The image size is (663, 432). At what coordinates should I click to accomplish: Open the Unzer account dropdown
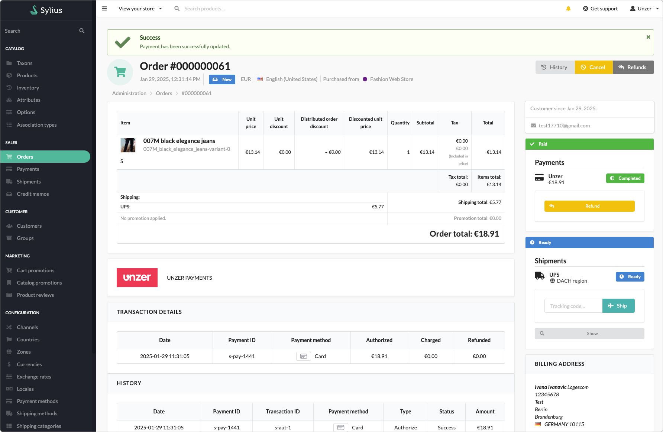[644, 9]
